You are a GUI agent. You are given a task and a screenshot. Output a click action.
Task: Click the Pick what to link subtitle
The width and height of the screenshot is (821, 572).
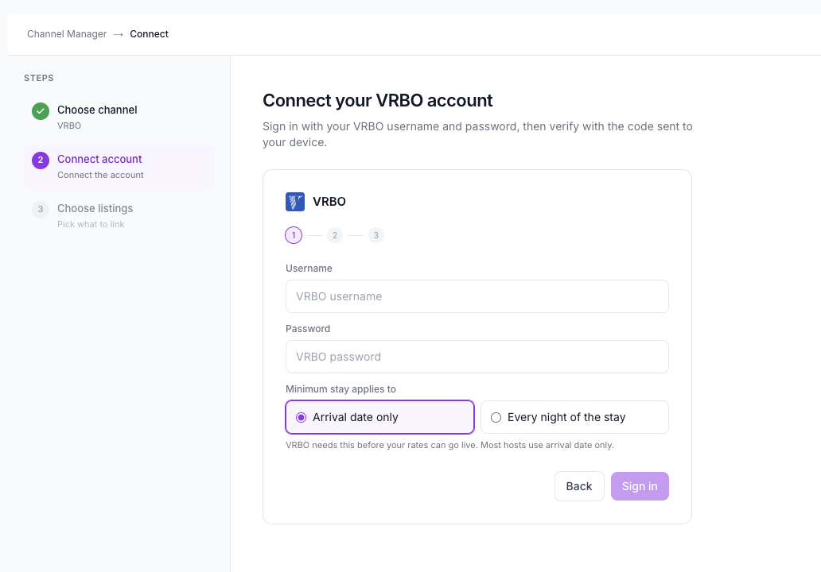pyautogui.click(x=91, y=224)
